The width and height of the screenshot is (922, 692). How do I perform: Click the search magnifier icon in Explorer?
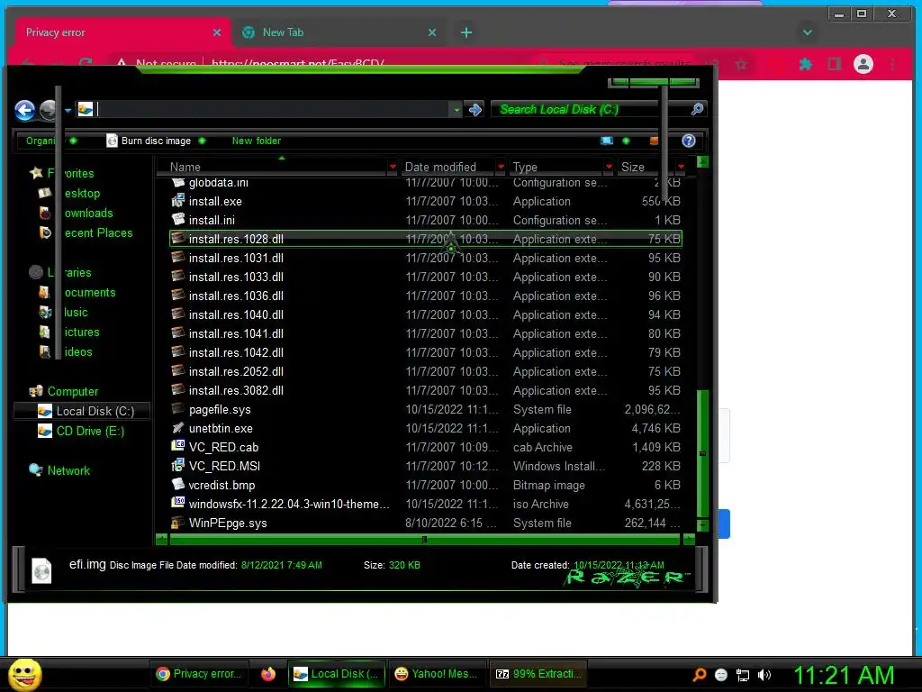click(697, 109)
